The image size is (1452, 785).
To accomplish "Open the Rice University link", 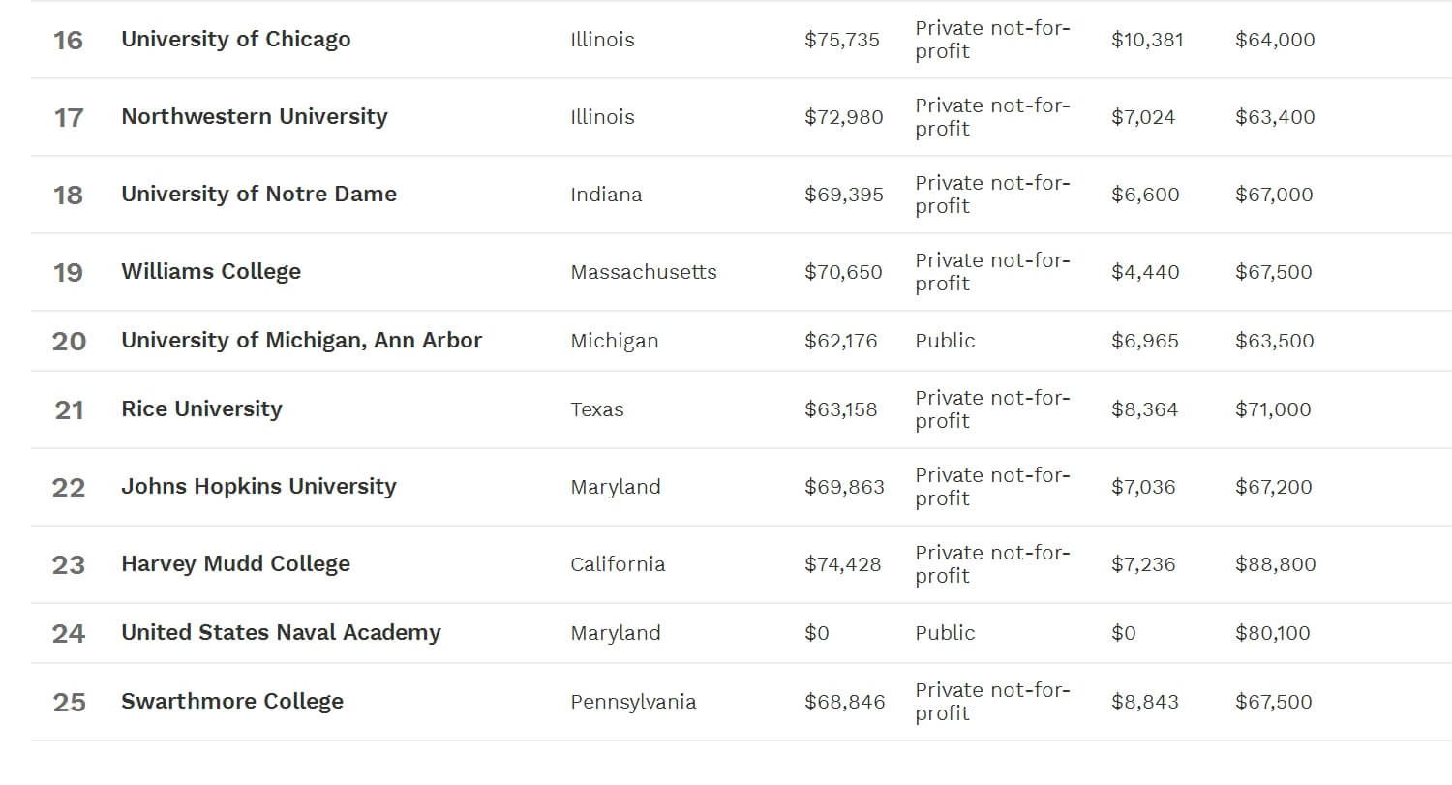I will coord(201,409).
